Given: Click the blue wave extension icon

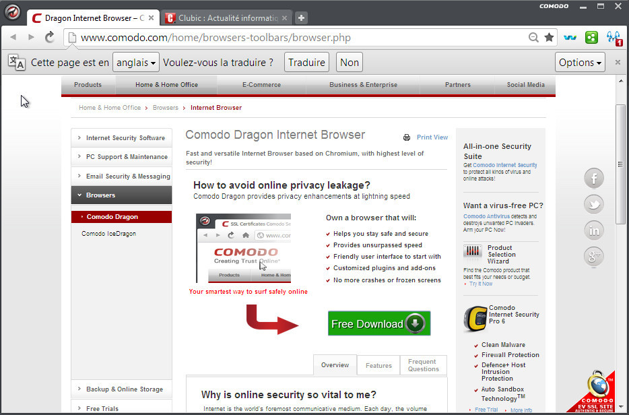Looking at the screenshot, I should coord(570,37).
